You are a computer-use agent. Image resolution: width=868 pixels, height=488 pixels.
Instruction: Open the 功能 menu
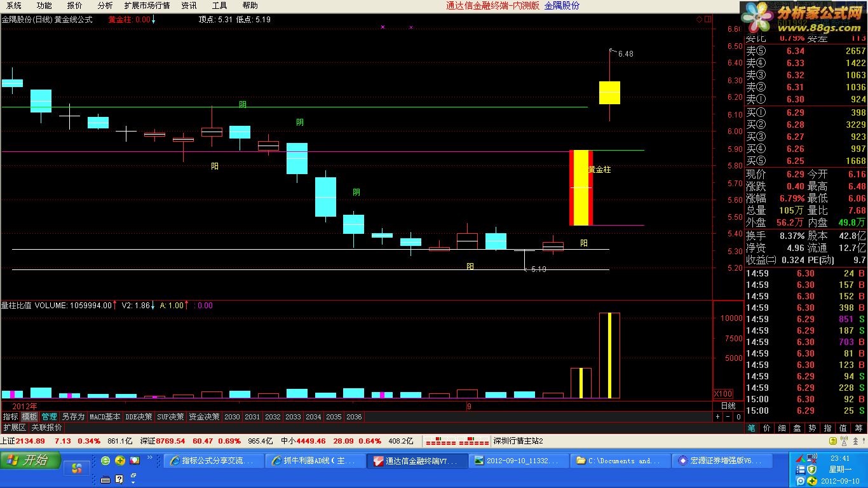pos(44,5)
